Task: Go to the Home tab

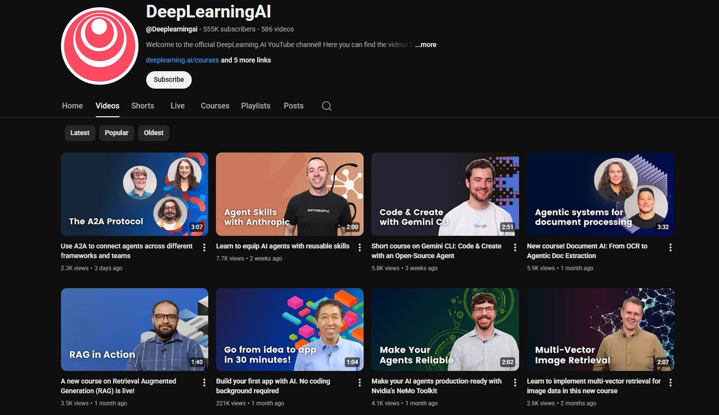Action: pos(72,106)
